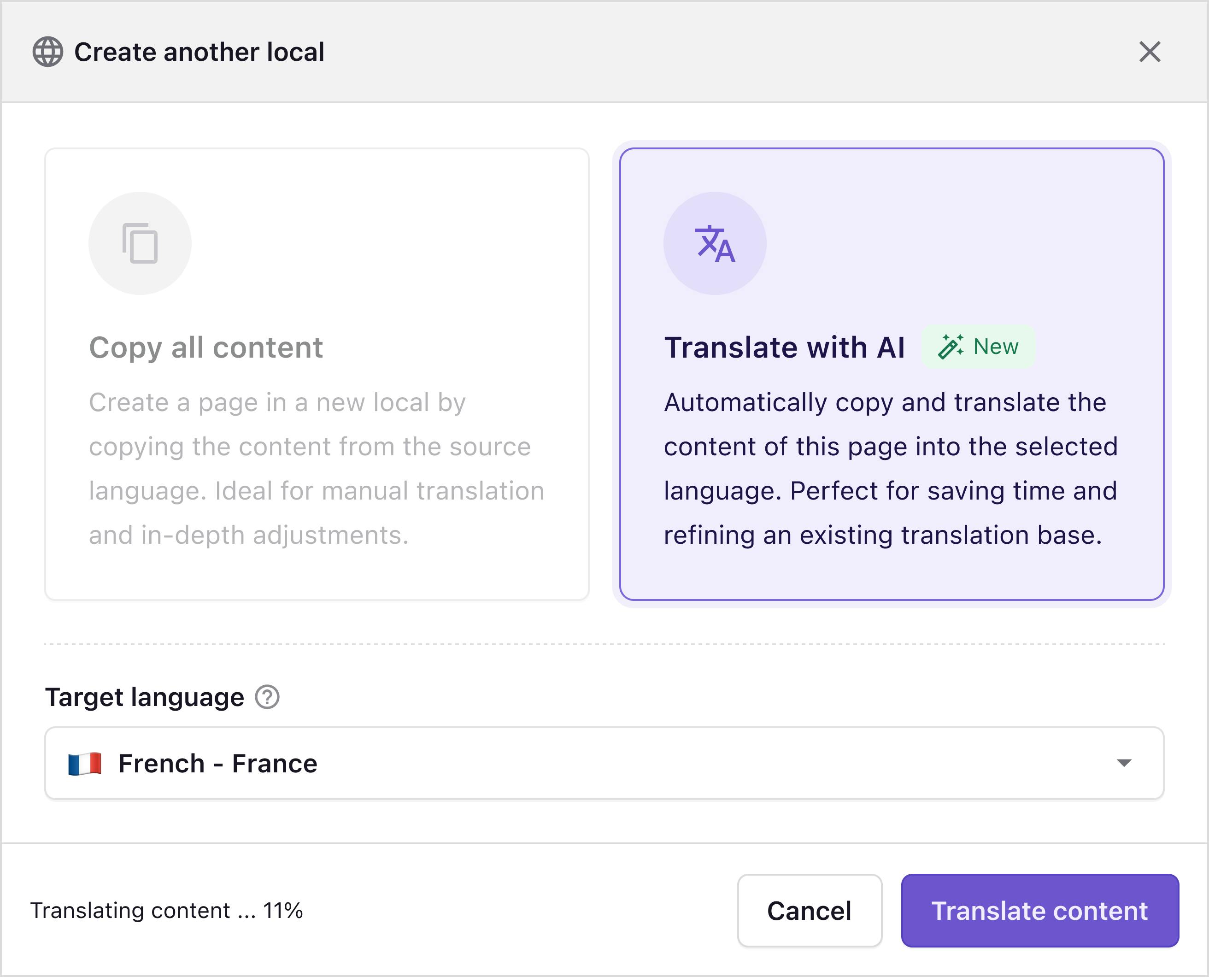Click the French - France text in selector

click(x=218, y=764)
